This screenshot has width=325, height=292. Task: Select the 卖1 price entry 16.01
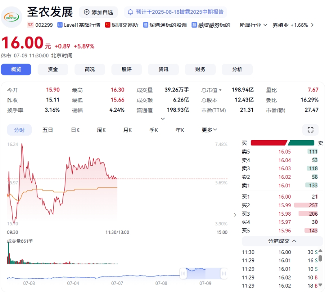[x=284, y=186]
